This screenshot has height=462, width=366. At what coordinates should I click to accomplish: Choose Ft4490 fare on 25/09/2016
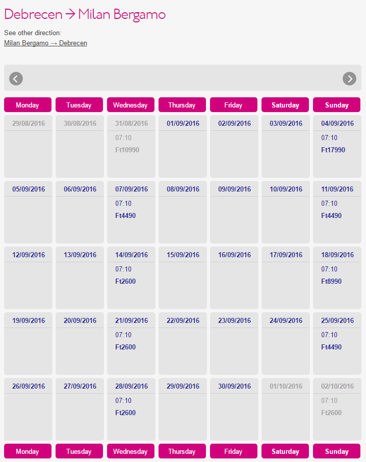(x=331, y=347)
